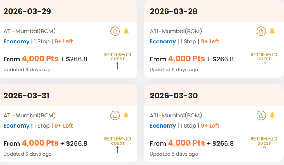Click 4,000 Pts price on 2026-03-31 card

(40, 143)
